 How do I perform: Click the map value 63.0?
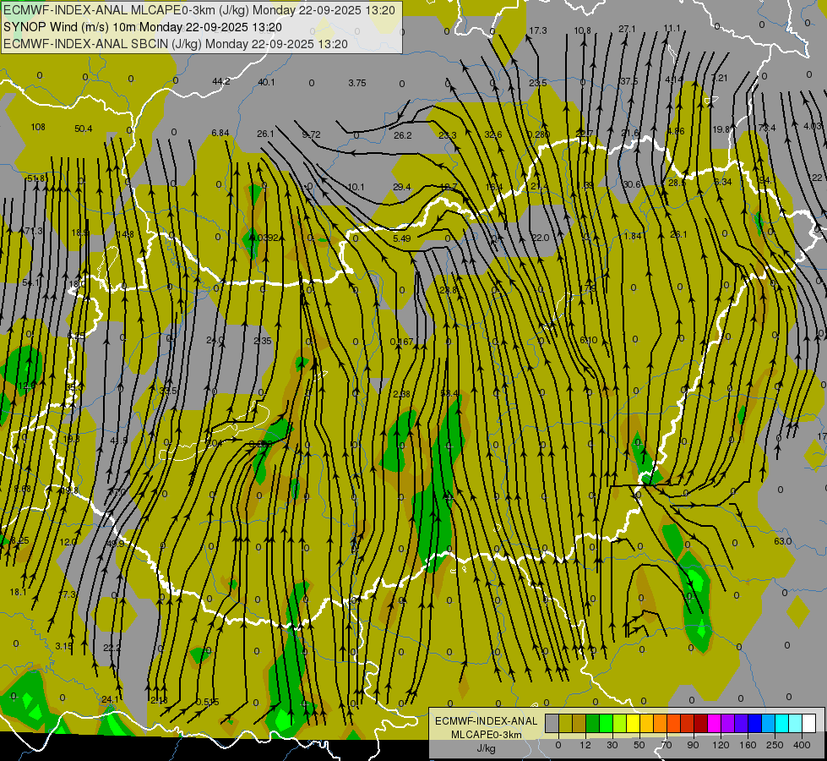click(x=783, y=541)
